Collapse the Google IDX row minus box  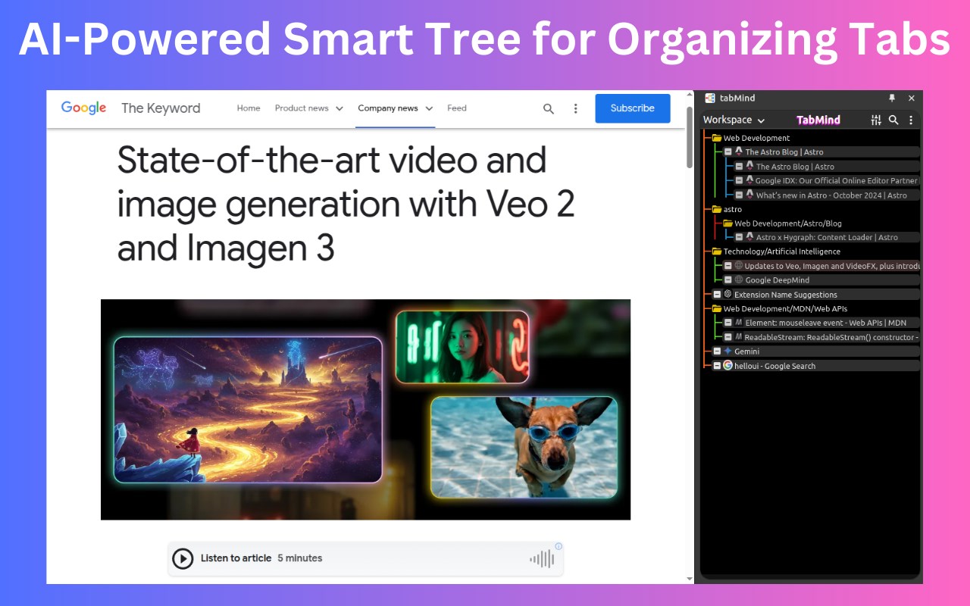739,181
